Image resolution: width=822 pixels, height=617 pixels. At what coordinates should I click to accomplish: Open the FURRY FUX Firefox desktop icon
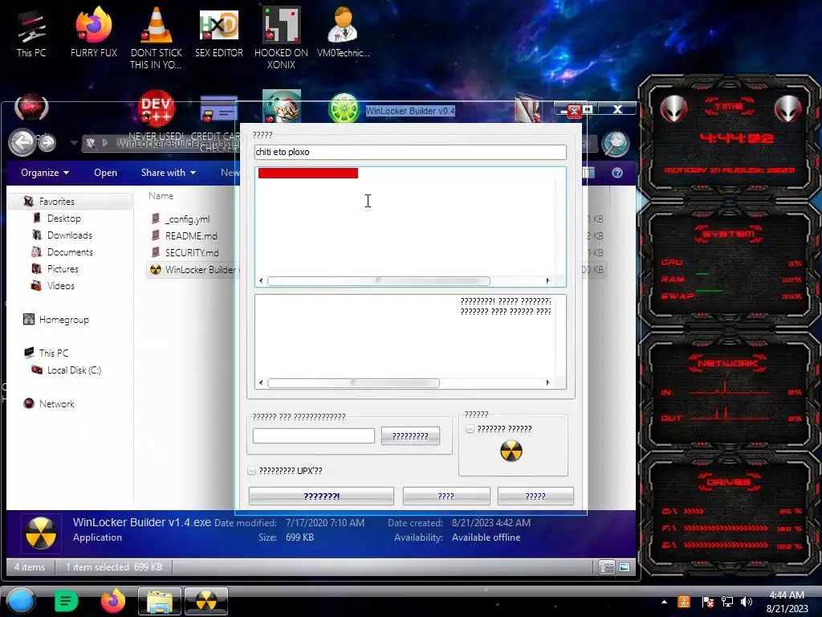pyautogui.click(x=93, y=32)
